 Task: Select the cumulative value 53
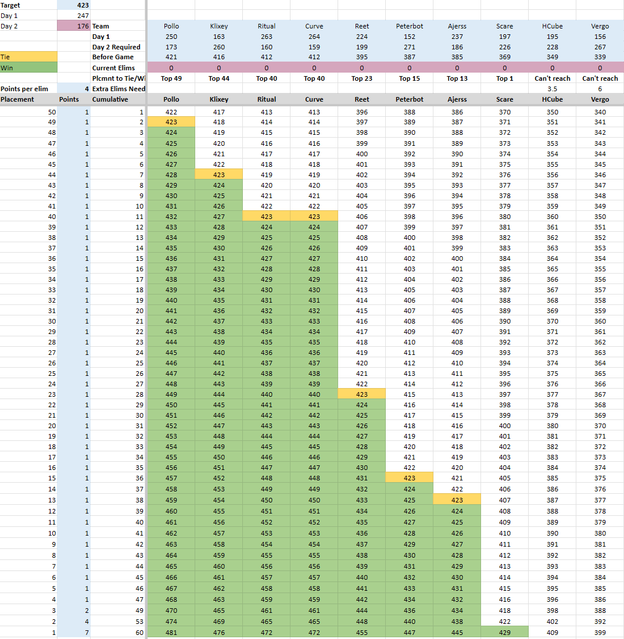coord(118,622)
